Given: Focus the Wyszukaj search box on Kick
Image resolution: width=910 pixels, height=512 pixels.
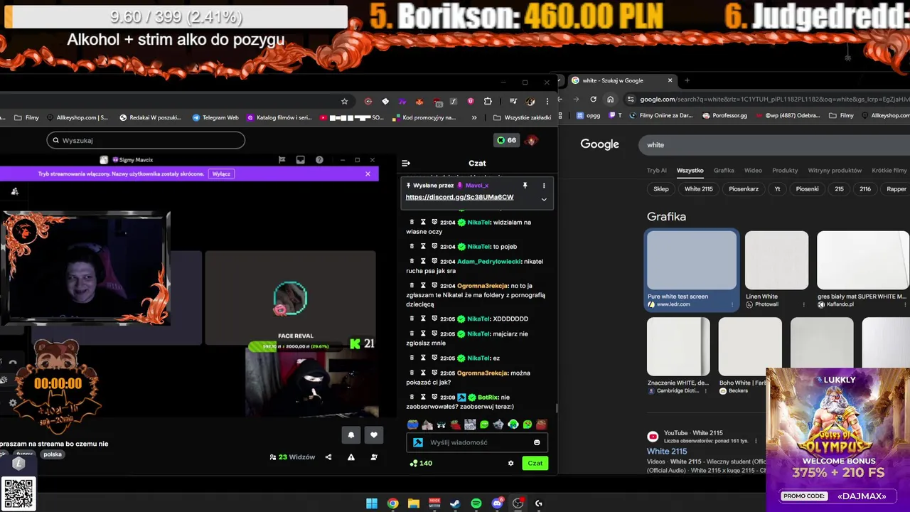Looking at the screenshot, I should click(x=146, y=140).
